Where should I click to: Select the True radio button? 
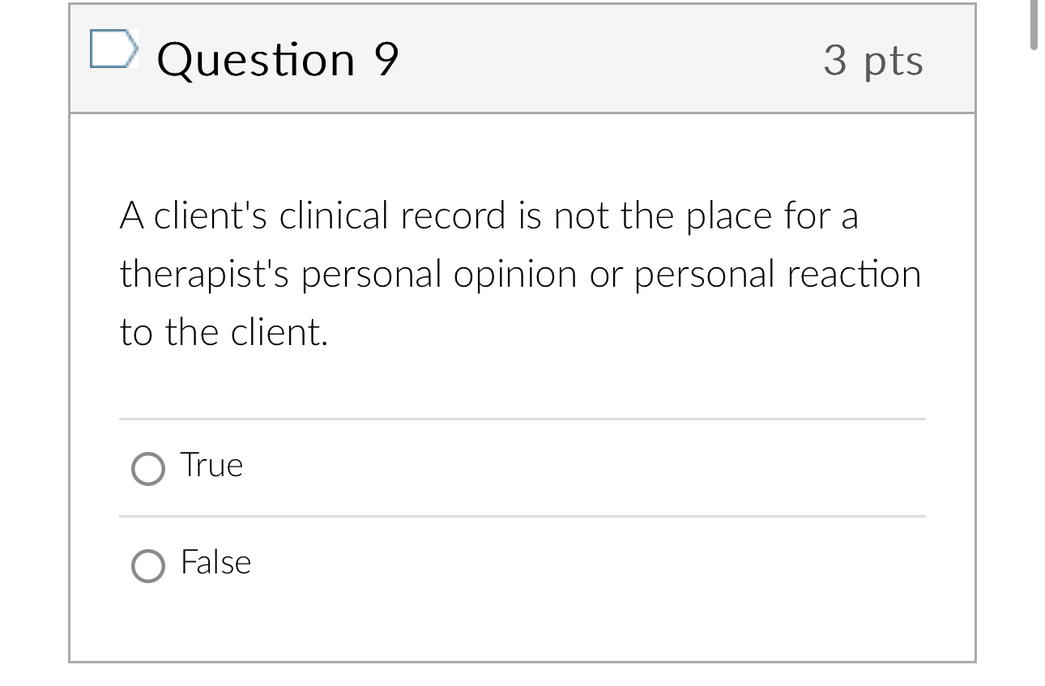(x=147, y=468)
